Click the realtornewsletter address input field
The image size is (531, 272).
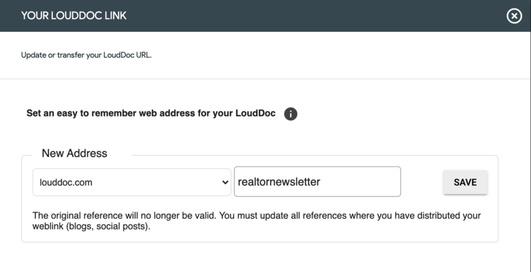(x=317, y=182)
